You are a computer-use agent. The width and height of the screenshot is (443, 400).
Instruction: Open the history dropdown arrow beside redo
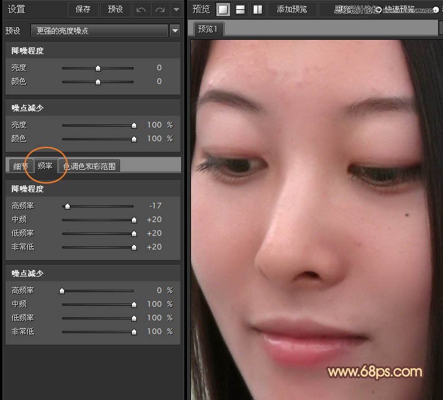176,9
